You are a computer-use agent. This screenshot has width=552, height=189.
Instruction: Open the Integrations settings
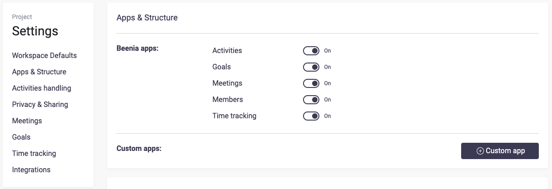[31, 170]
